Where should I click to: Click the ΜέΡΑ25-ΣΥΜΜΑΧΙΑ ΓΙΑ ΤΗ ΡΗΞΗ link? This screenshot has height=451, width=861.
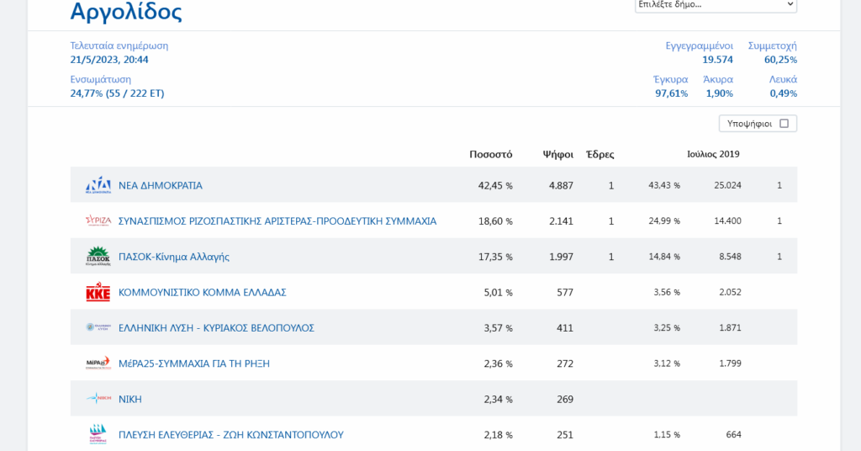[x=194, y=363]
